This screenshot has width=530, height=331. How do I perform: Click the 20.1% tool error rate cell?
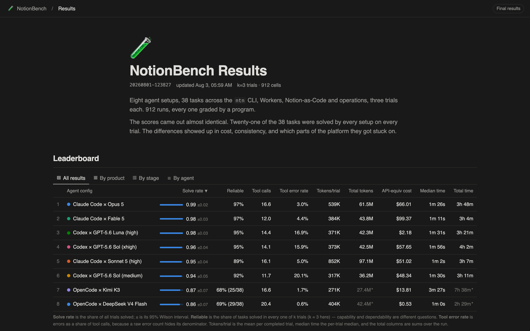[x=301, y=275]
